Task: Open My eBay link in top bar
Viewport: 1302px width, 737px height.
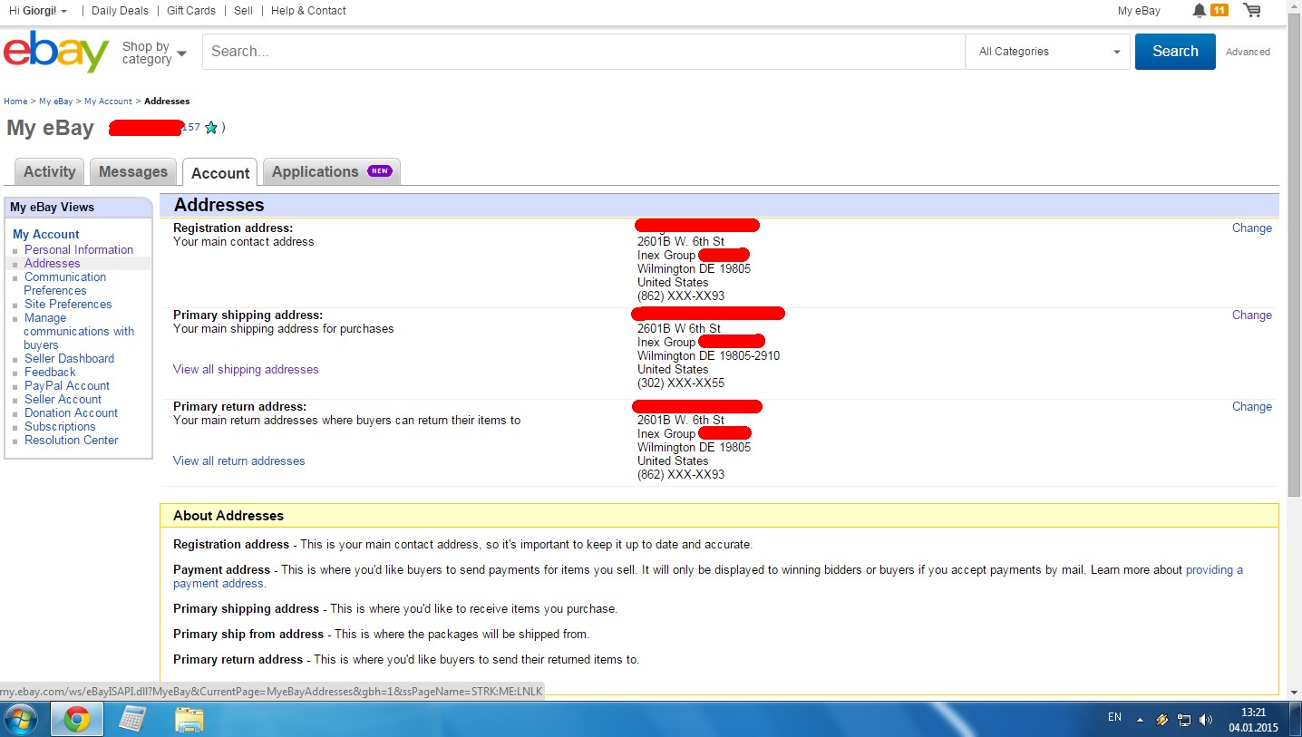Action: 1139,11
